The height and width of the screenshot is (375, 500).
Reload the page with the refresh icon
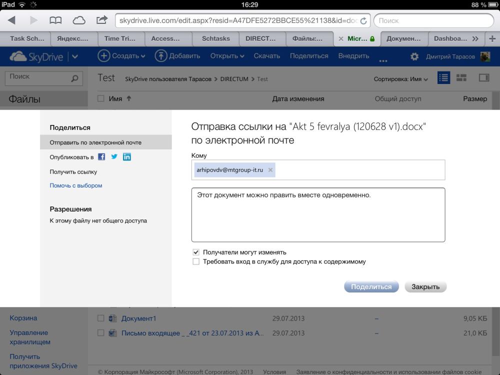coord(363,20)
